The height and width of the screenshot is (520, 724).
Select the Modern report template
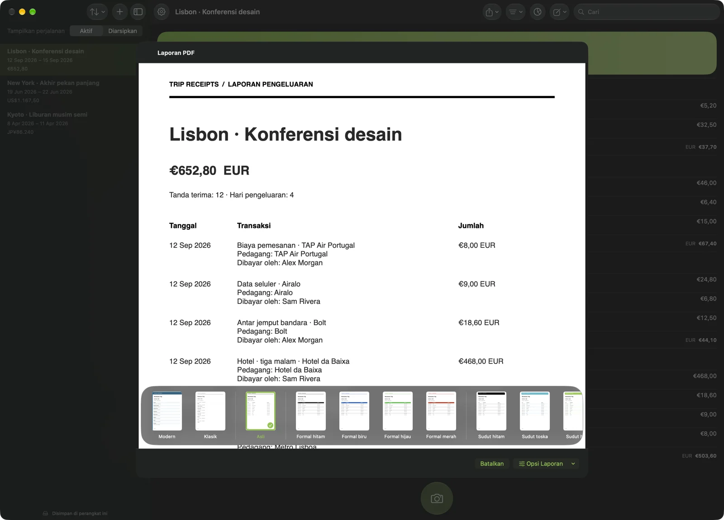point(167,415)
